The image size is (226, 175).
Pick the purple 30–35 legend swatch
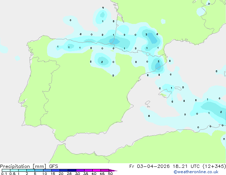click(x=80, y=170)
